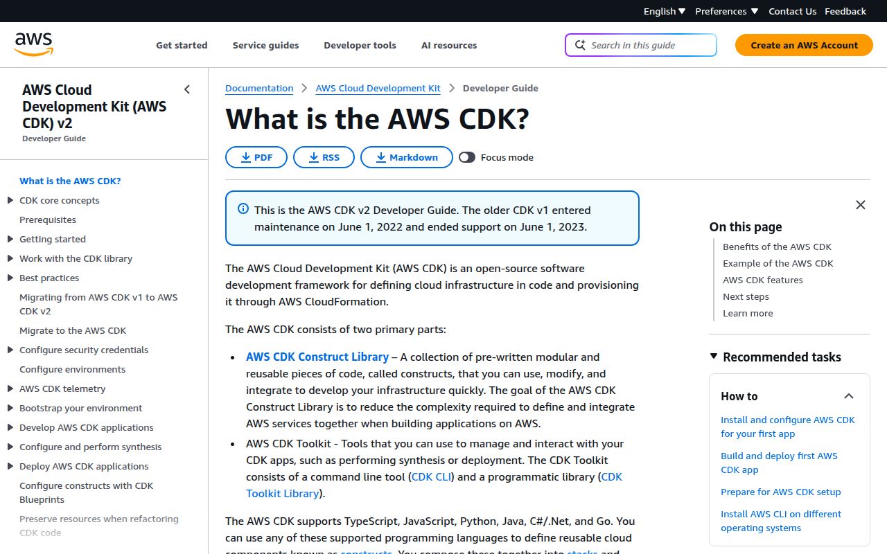Open Configure environments in sidebar
The height and width of the screenshot is (554, 887).
click(72, 369)
